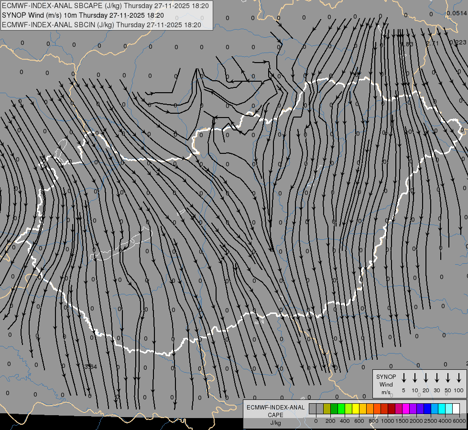
Task: Click the 2000 tick label on CAPE scale
Action: tap(416, 421)
